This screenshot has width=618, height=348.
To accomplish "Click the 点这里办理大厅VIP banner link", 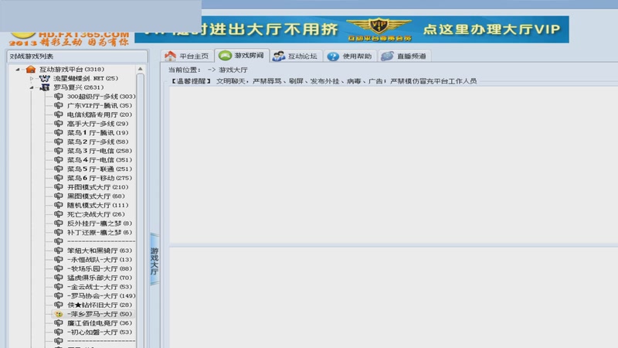I will click(x=491, y=29).
